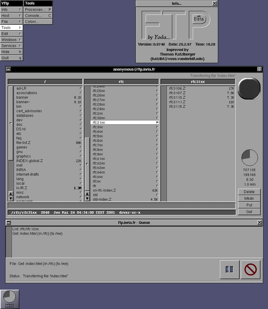Click the Yftp miniaturized dock icon
The width and height of the screenshot is (268, 309).
point(10,299)
